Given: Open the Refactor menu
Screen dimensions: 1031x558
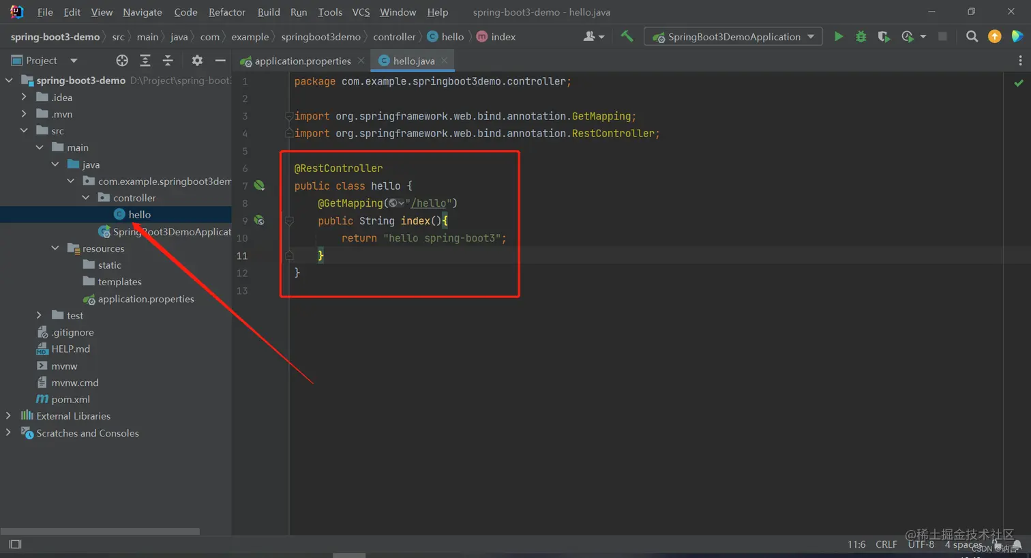Looking at the screenshot, I should [x=227, y=12].
